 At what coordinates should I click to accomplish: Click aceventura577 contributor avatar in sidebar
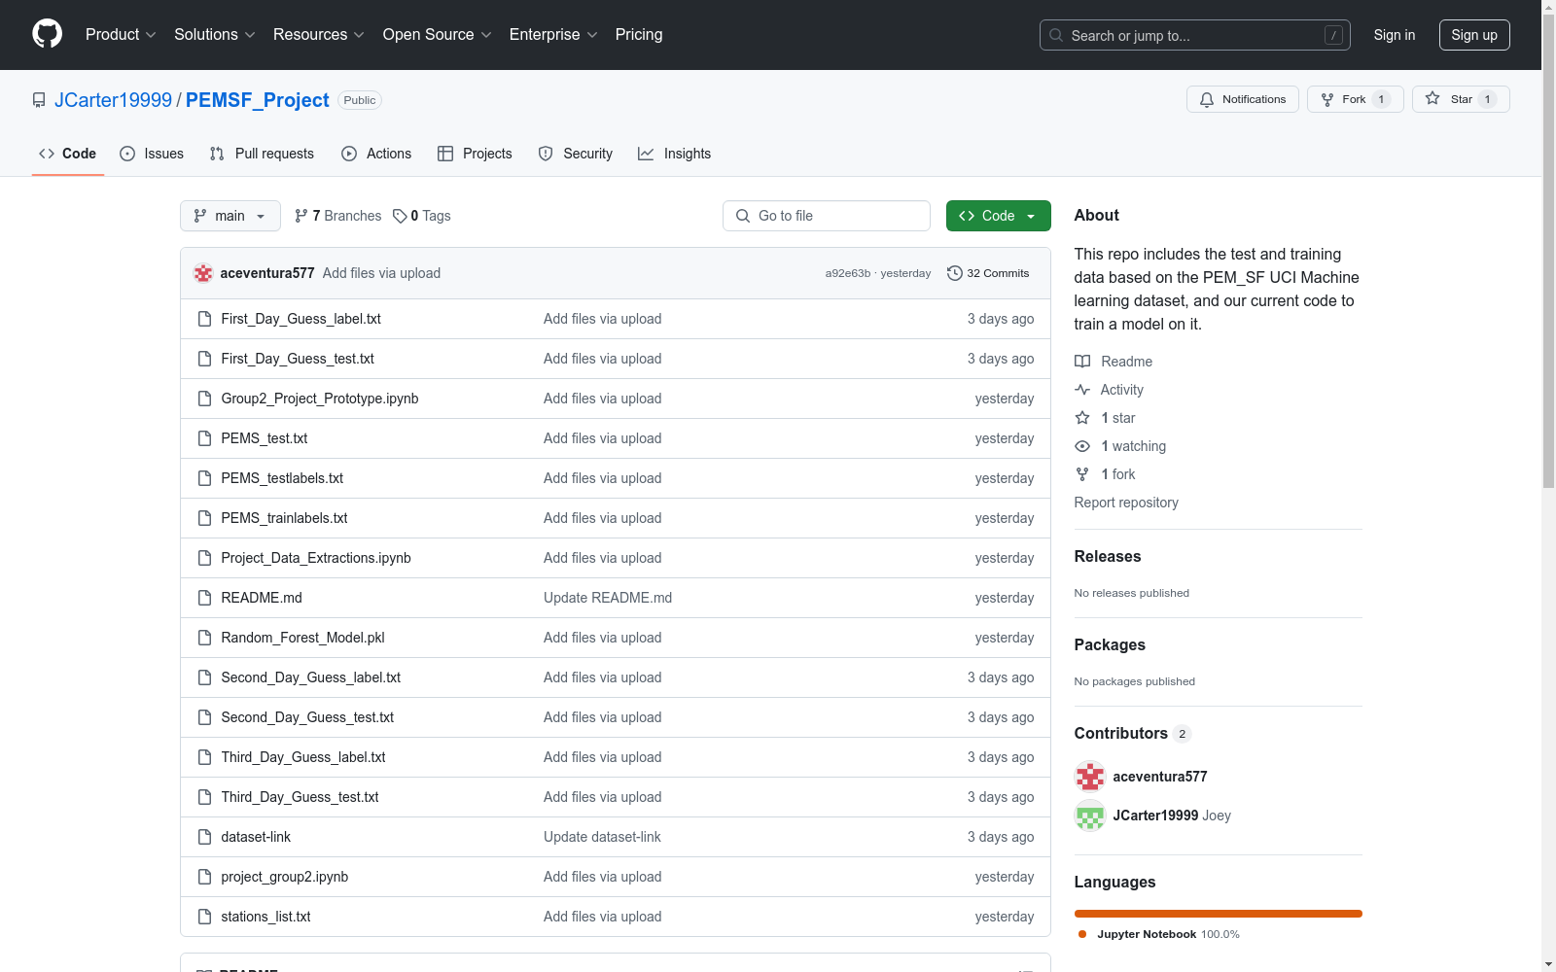(x=1090, y=777)
